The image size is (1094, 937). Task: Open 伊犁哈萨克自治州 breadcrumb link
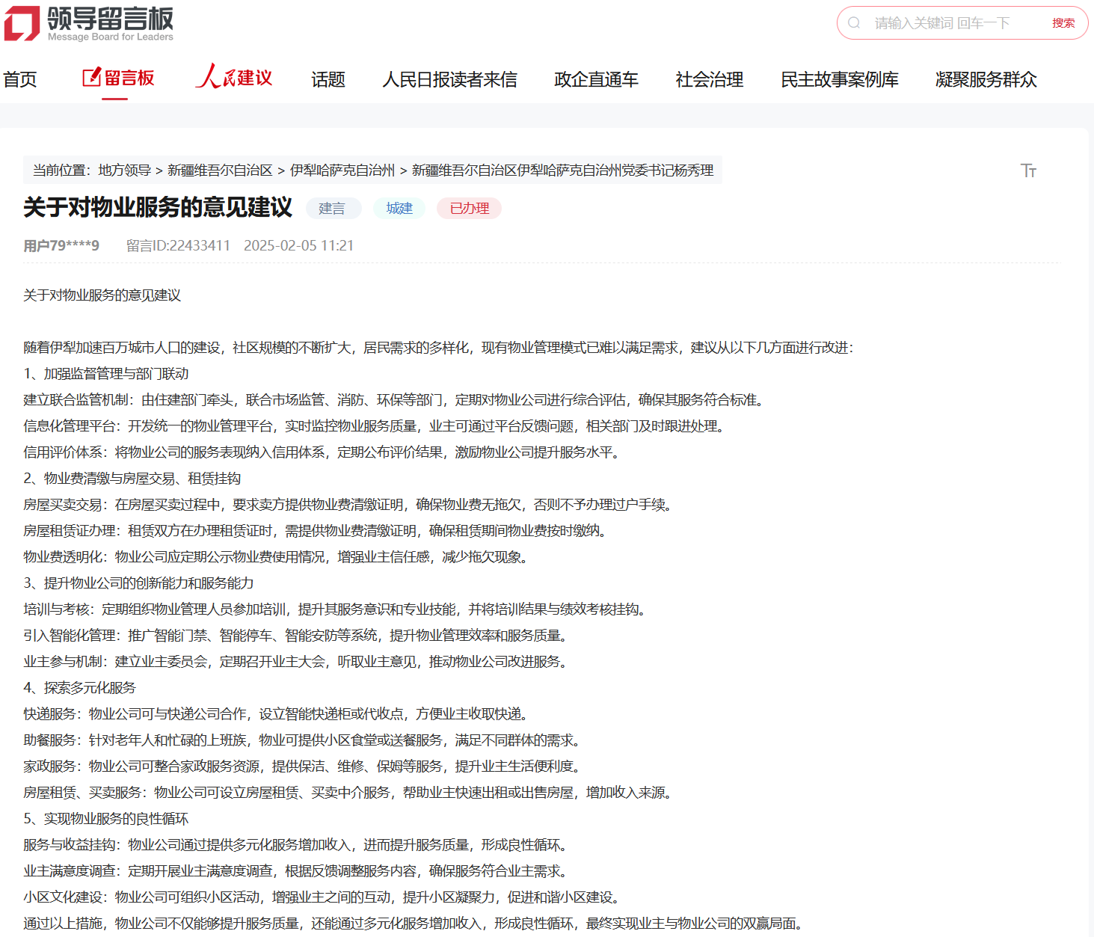coord(342,170)
